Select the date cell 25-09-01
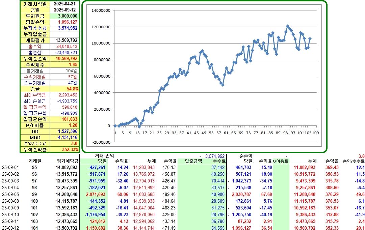Image resolution: width=365 pixels, height=230 pixels. tap(10, 168)
